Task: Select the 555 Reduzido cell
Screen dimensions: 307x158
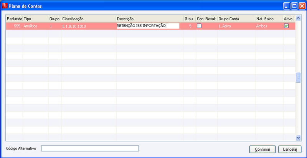Action: pyautogui.click(x=15, y=26)
